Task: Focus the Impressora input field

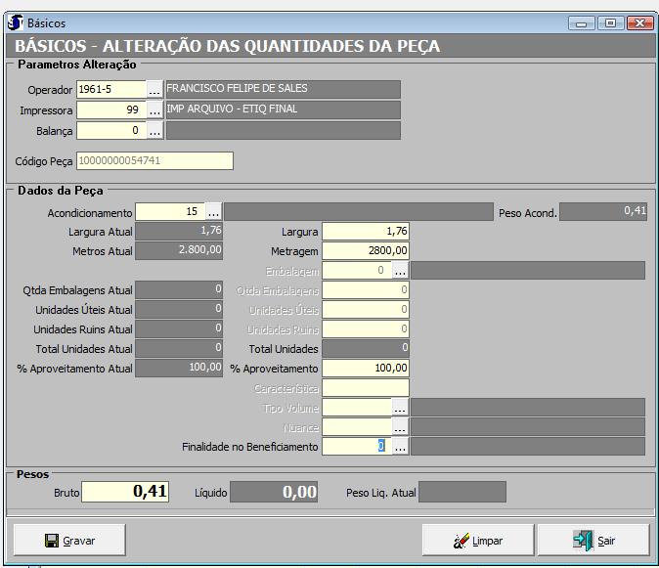Action: 110,110
